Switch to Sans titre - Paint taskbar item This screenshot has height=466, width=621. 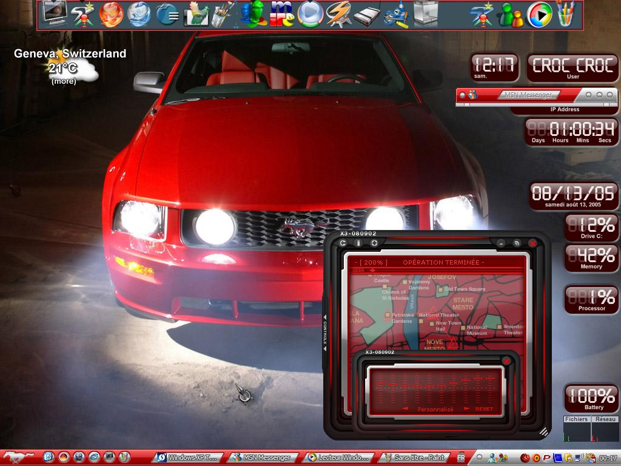coord(415,458)
